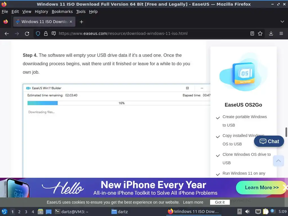This screenshot has width=288, height=216.
Task: Open the system application menu launcher
Action: click(4, 211)
